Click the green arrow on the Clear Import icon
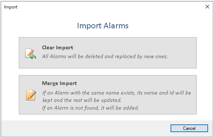This screenshot has width=214, height=138. click(x=34, y=56)
